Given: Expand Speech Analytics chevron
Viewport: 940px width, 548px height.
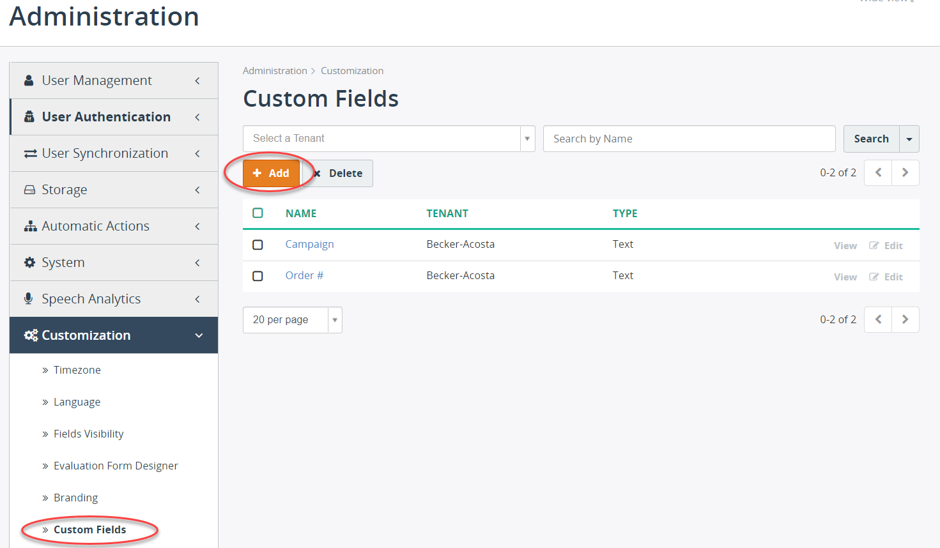Looking at the screenshot, I should (x=197, y=299).
